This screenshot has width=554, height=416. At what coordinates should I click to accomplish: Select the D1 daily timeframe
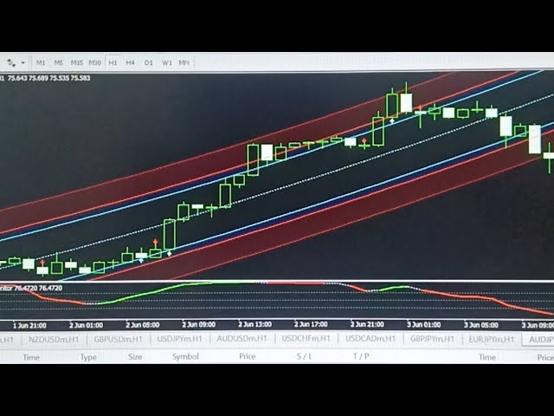(x=148, y=62)
